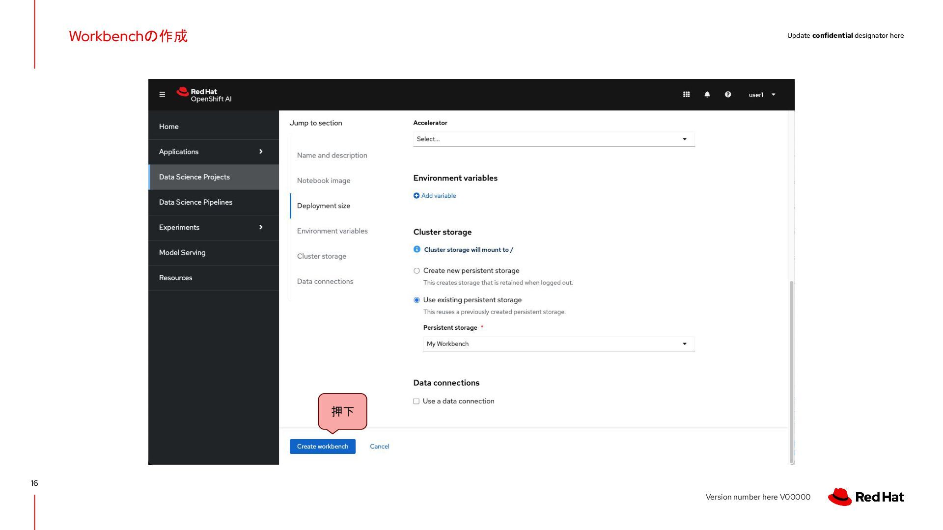Select Use existing persistent storage
Image resolution: width=943 pixels, height=530 pixels.
416,300
